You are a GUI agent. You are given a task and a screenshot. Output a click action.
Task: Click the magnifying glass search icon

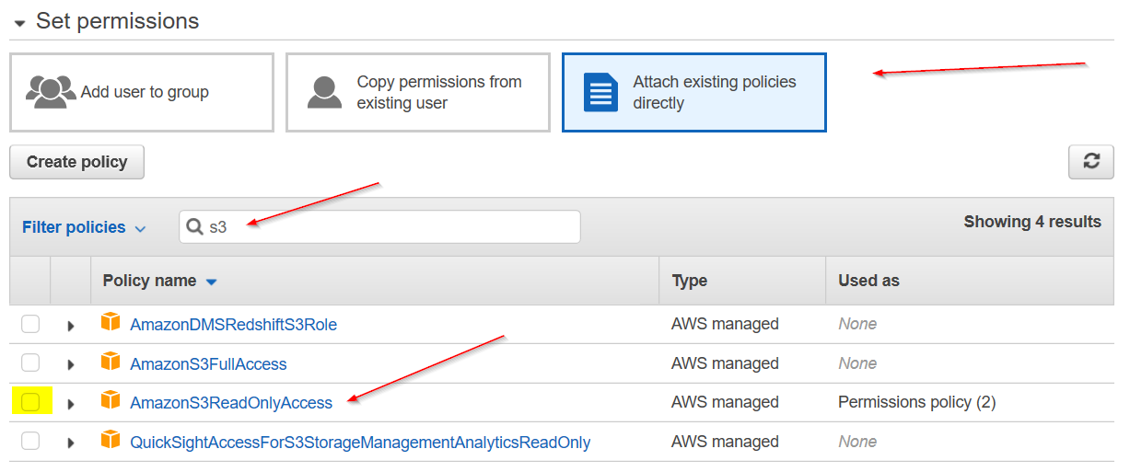click(194, 226)
